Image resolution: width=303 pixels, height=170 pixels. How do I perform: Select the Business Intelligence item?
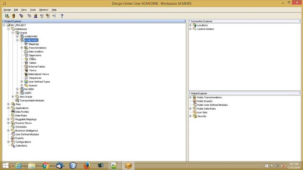(27, 131)
